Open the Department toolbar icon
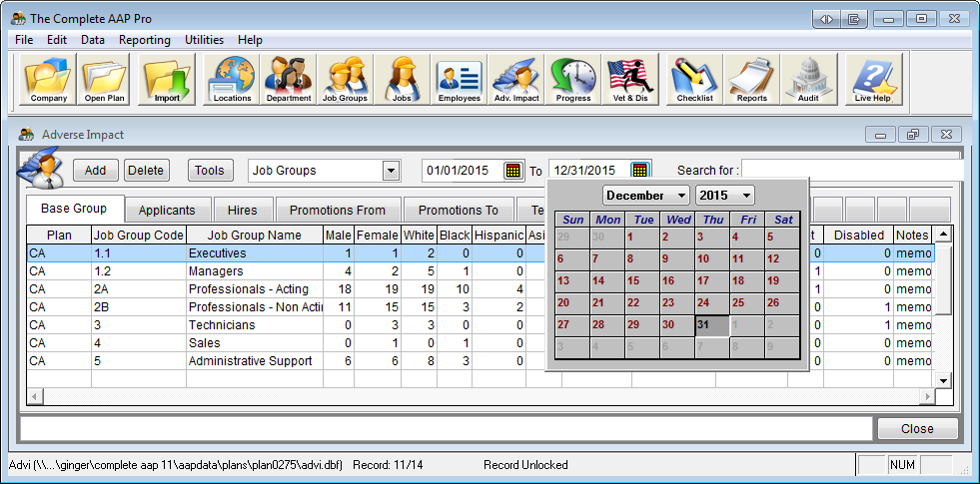 click(x=288, y=79)
